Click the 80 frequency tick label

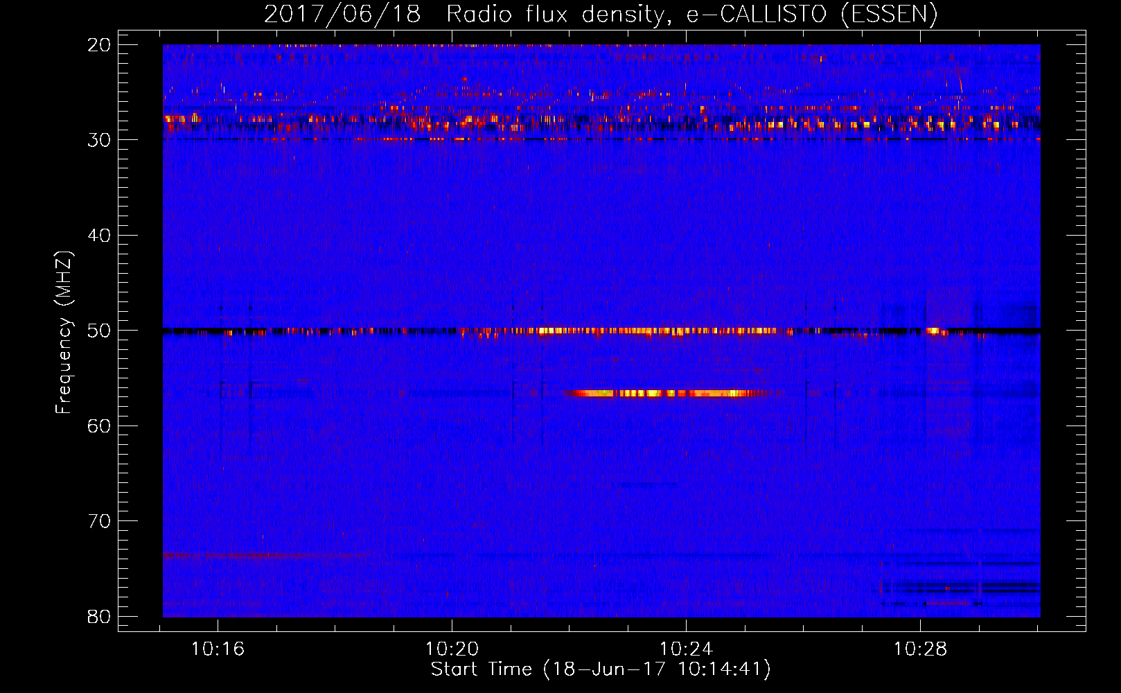(x=99, y=617)
